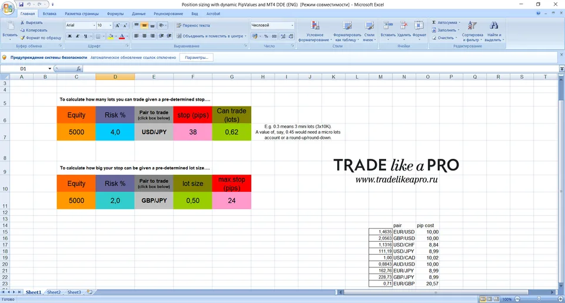Open Найти и выделить menu

(x=494, y=31)
